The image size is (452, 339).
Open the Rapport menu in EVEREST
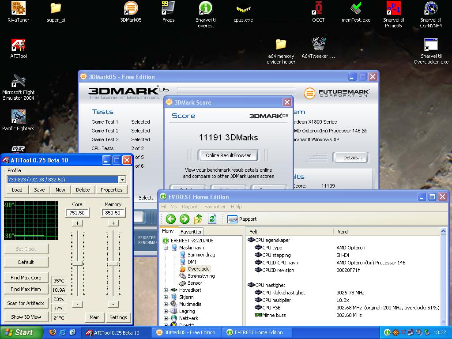(190, 207)
